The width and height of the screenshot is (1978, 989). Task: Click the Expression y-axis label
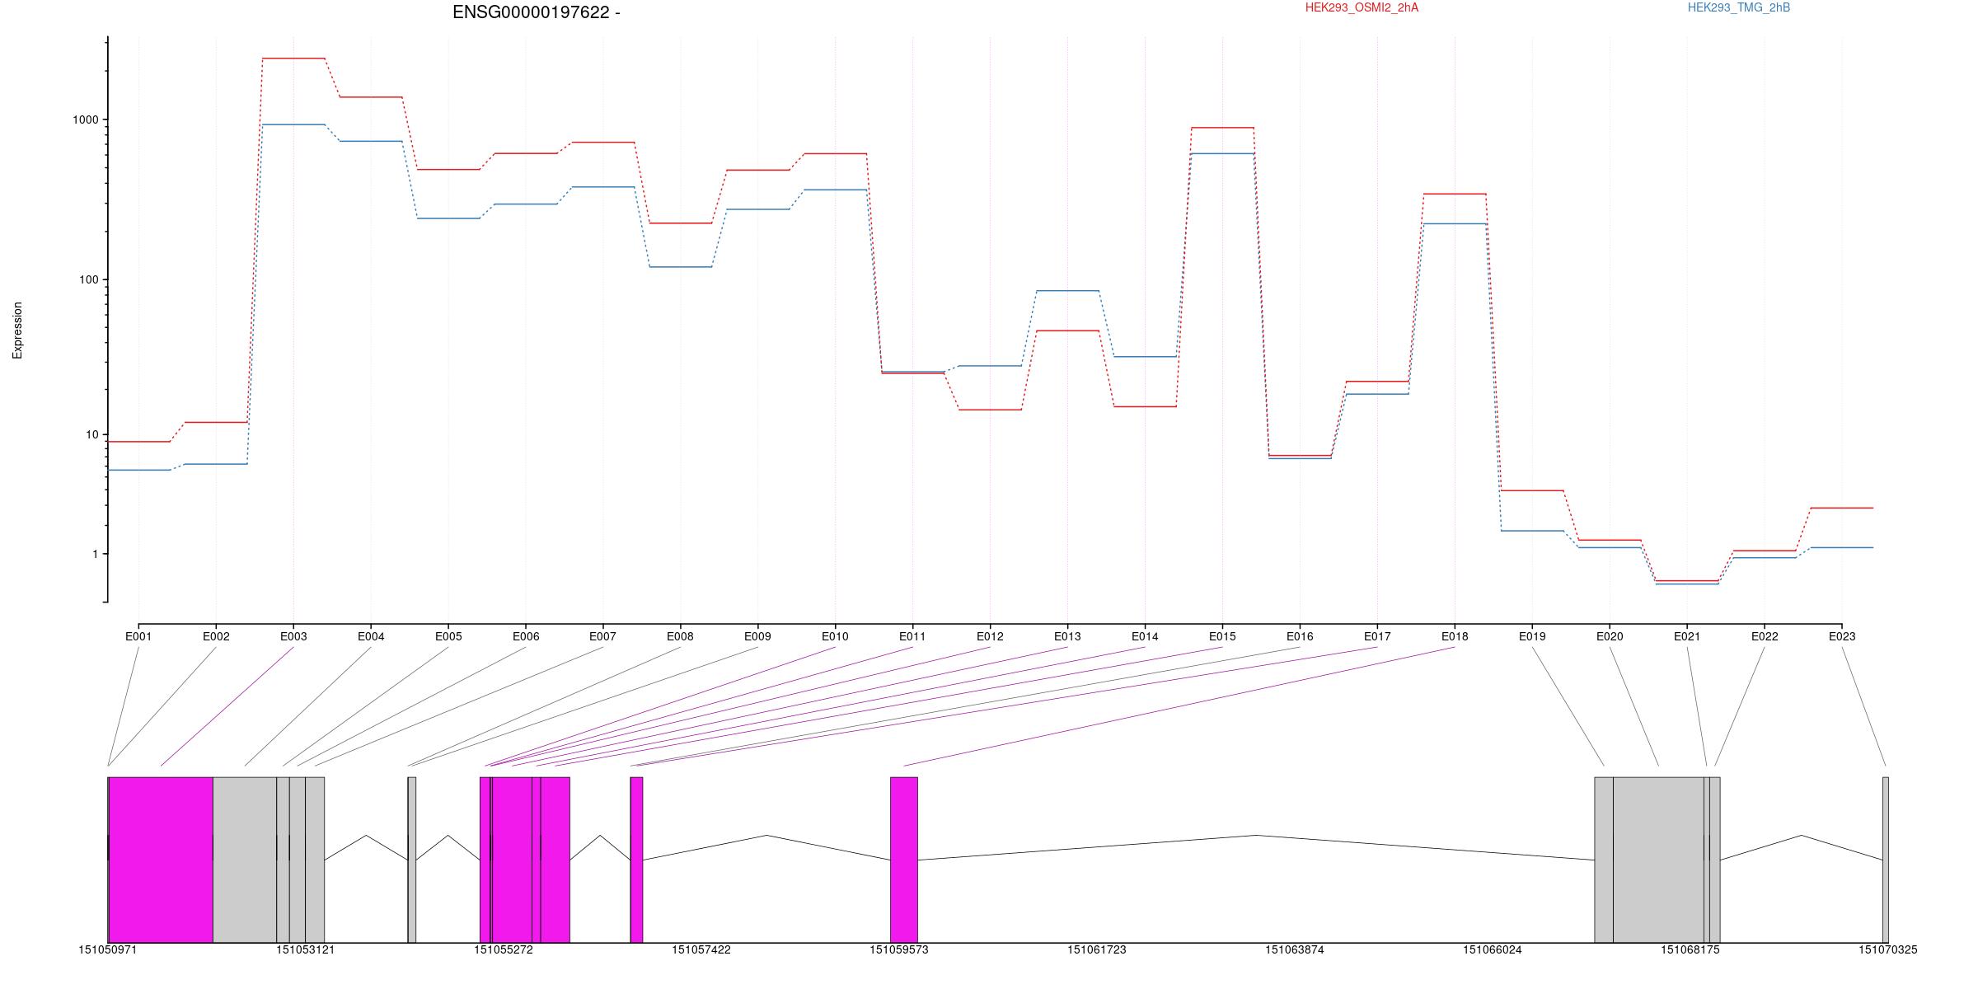pos(17,330)
